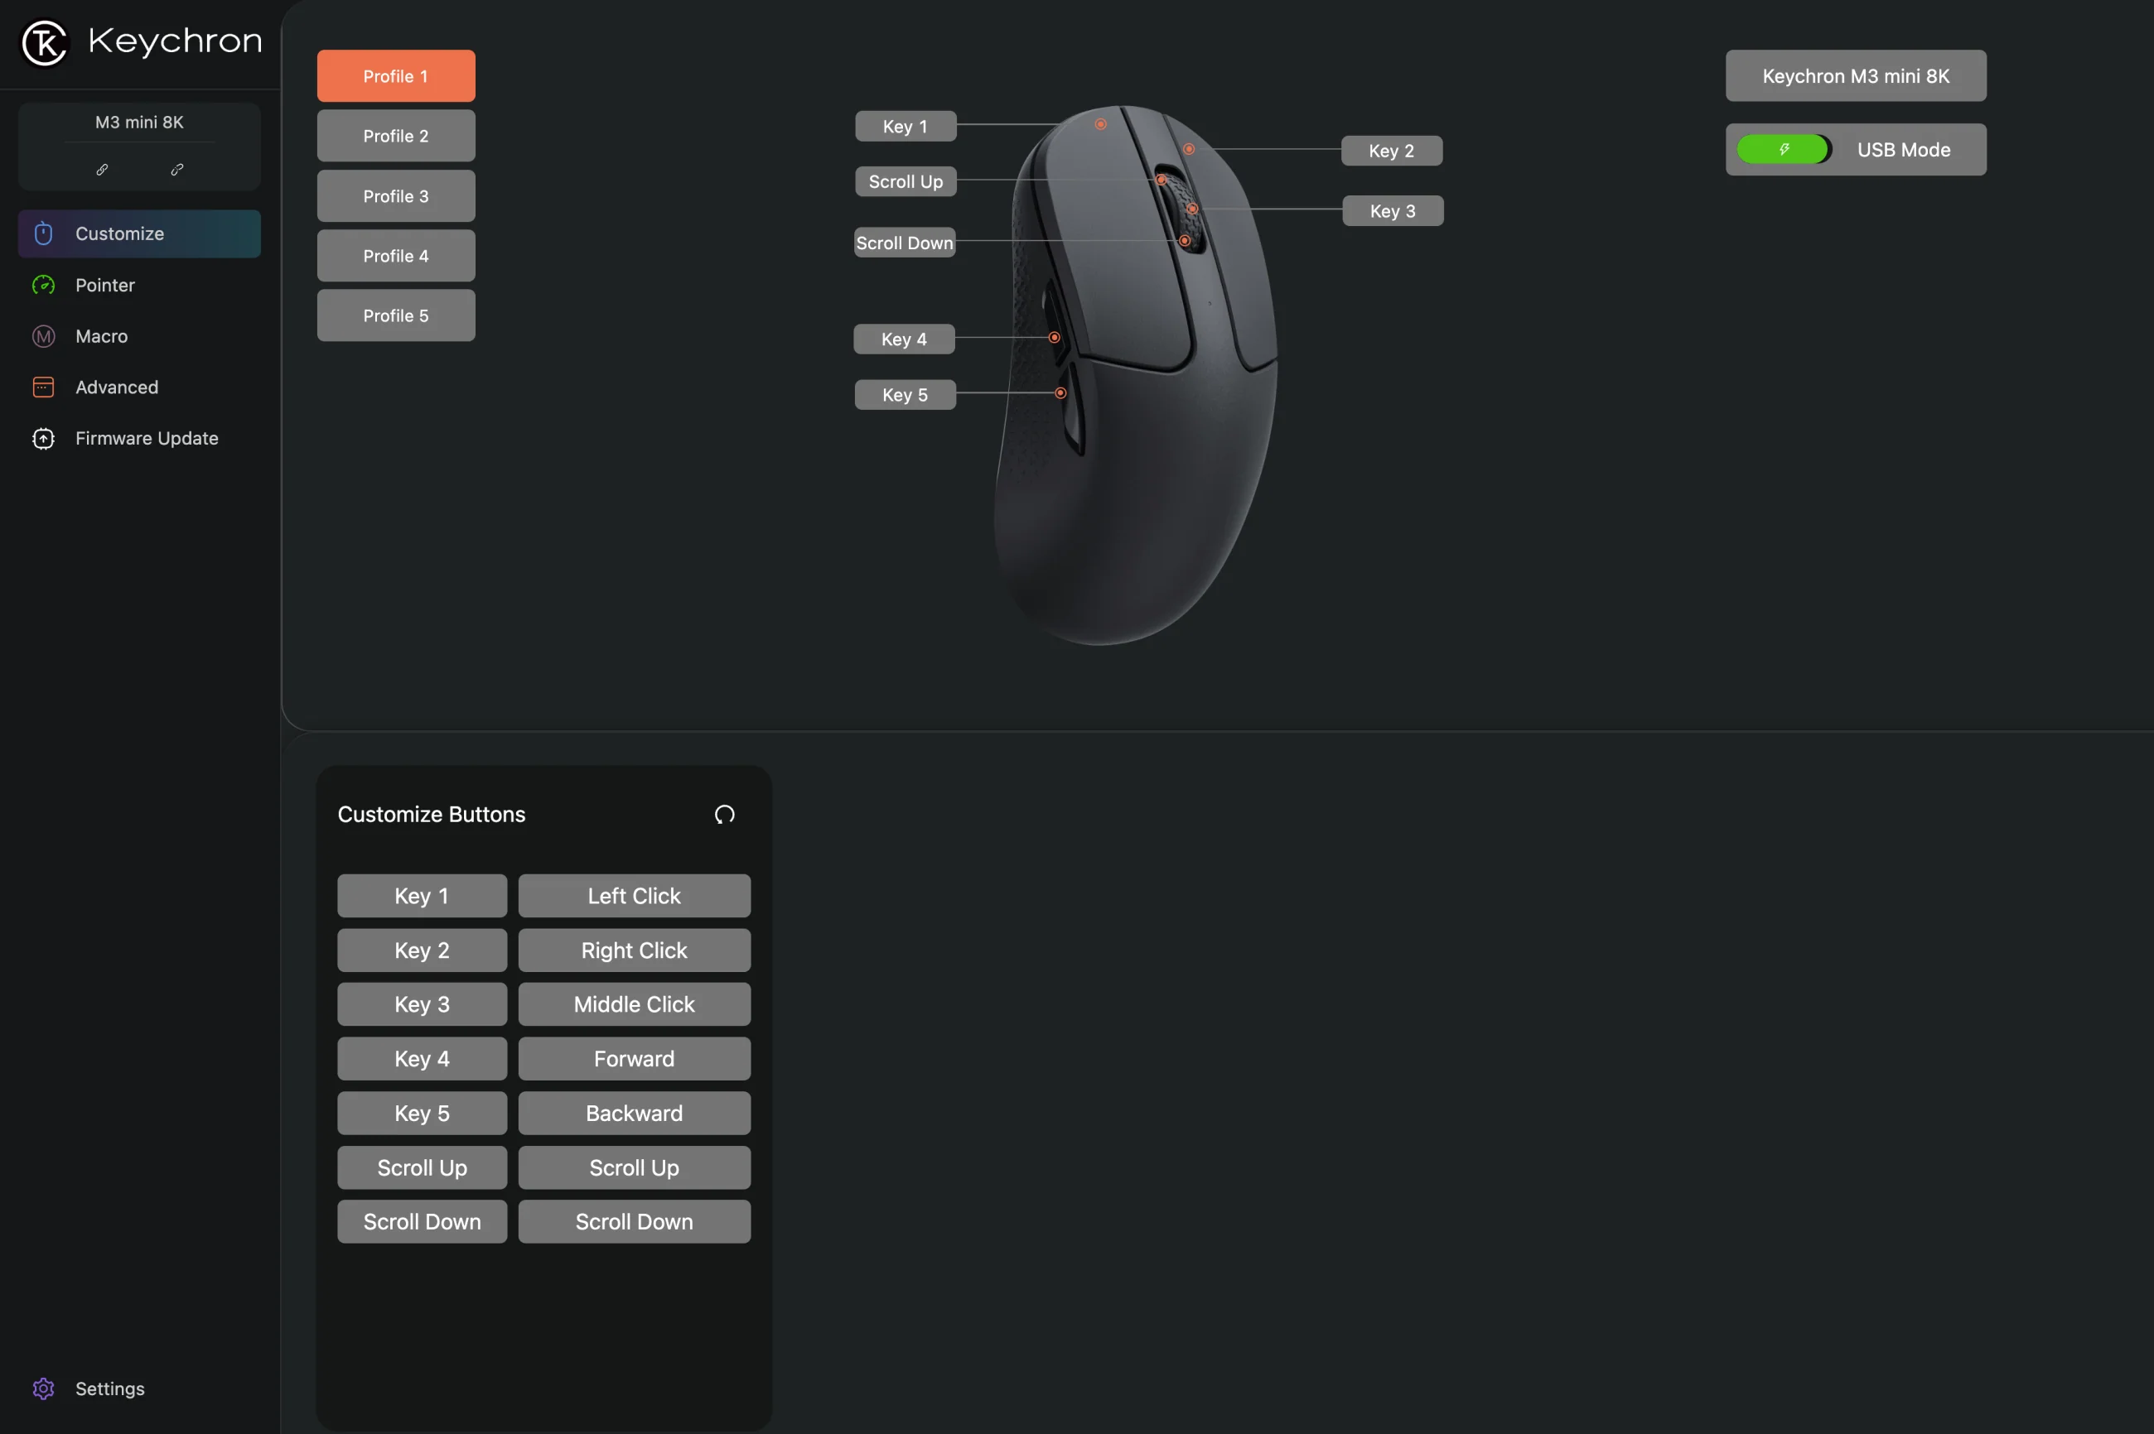This screenshot has height=1434, width=2154.
Task: Switch to Profile 5
Action: pos(395,315)
